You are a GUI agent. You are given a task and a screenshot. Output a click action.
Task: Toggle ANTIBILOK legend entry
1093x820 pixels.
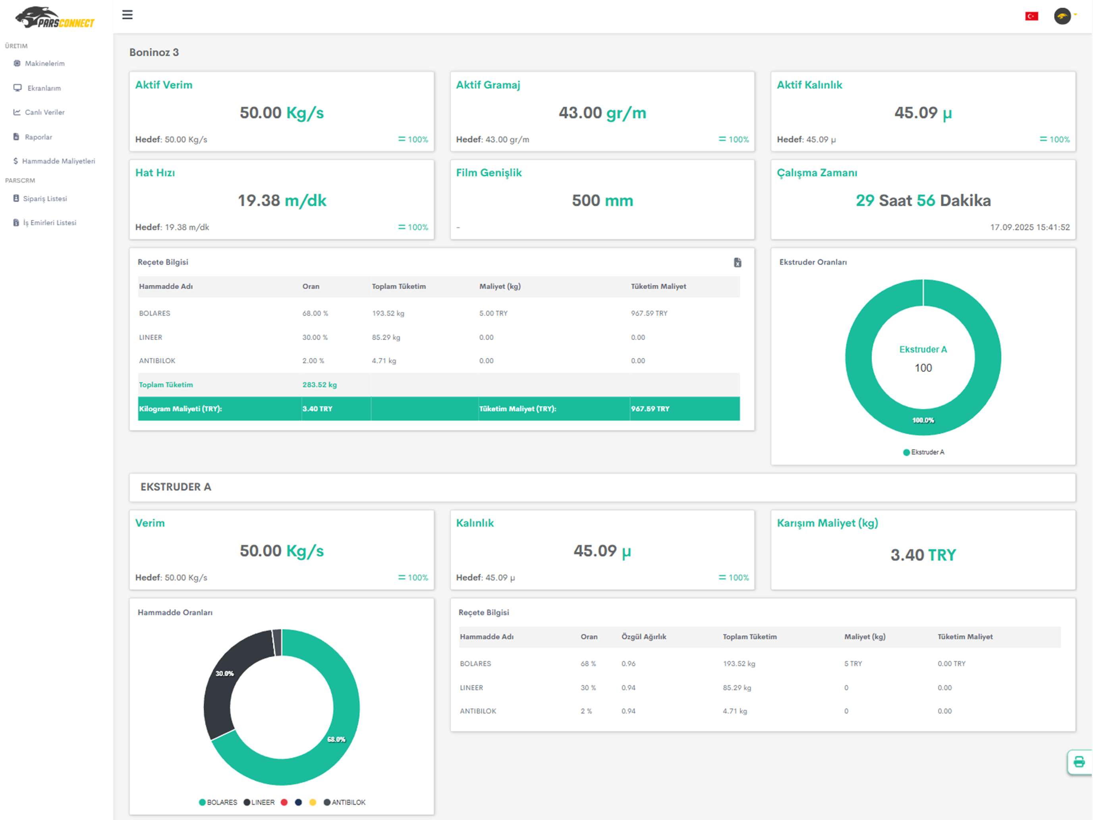344,802
